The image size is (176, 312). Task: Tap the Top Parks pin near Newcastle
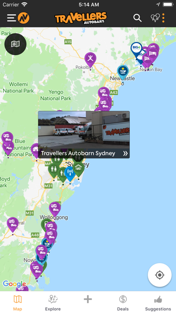point(123,72)
